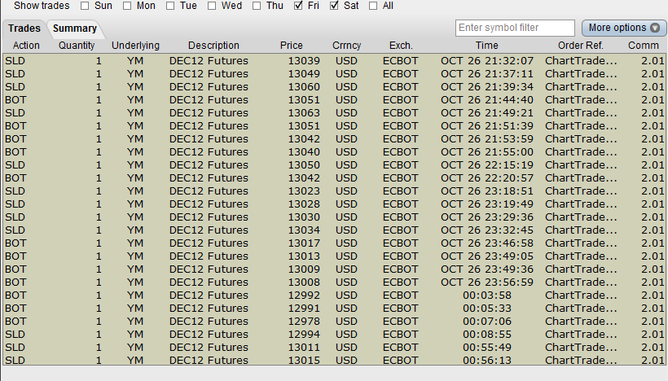Sort by the Action column header
The width and height of the screenshot is (668, 381).
26,46
